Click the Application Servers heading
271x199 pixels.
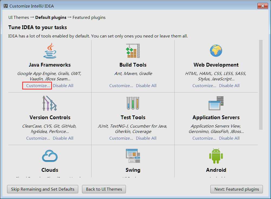[x=216, y=117]
